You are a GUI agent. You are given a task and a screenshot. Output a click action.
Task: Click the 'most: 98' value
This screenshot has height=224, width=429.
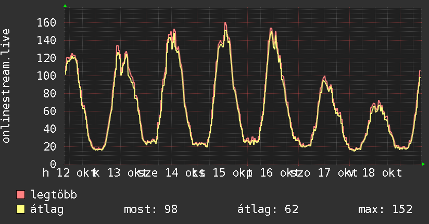point(151,209)
